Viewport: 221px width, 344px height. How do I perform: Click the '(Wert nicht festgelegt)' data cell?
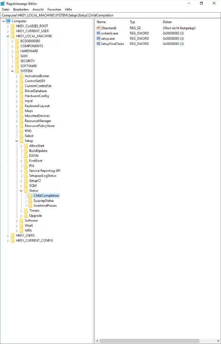coord(179,28)
